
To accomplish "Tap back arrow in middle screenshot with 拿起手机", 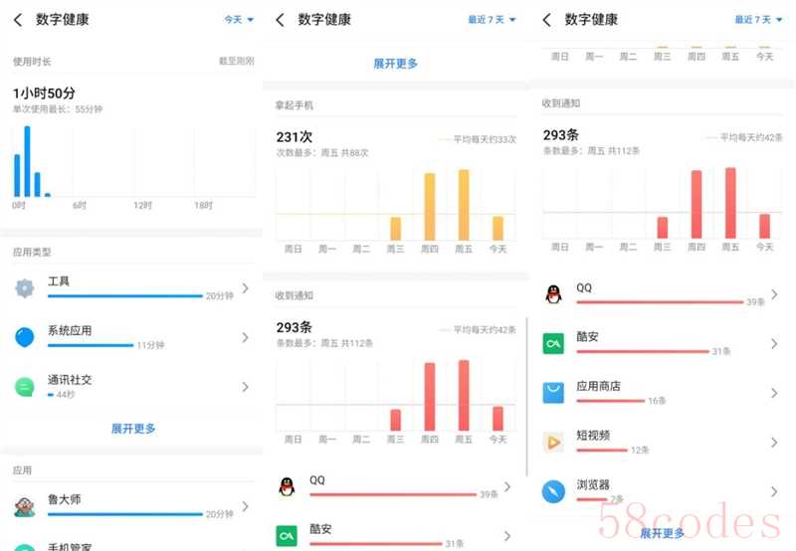I will tap(281, 20).
